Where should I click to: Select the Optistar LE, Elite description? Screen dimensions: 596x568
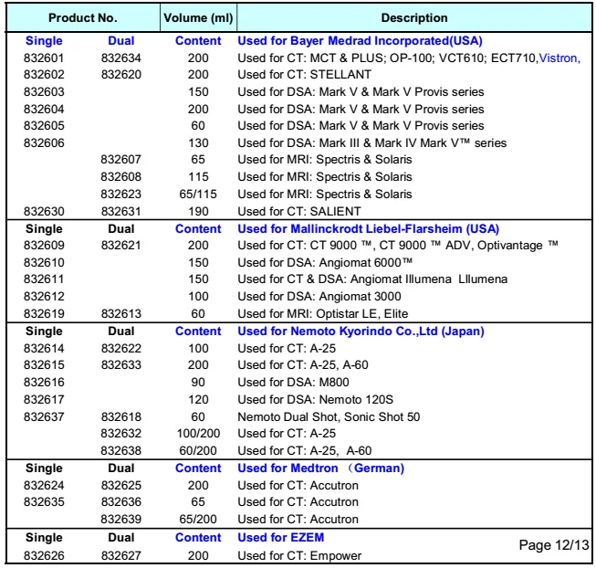click(323, 314)
